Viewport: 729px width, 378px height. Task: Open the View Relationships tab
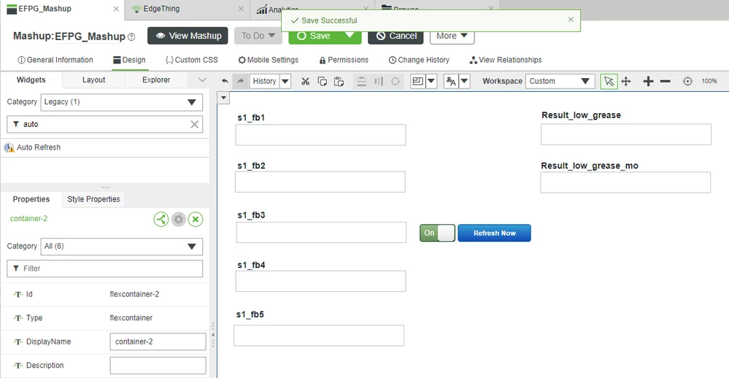[x=506, y=60]
